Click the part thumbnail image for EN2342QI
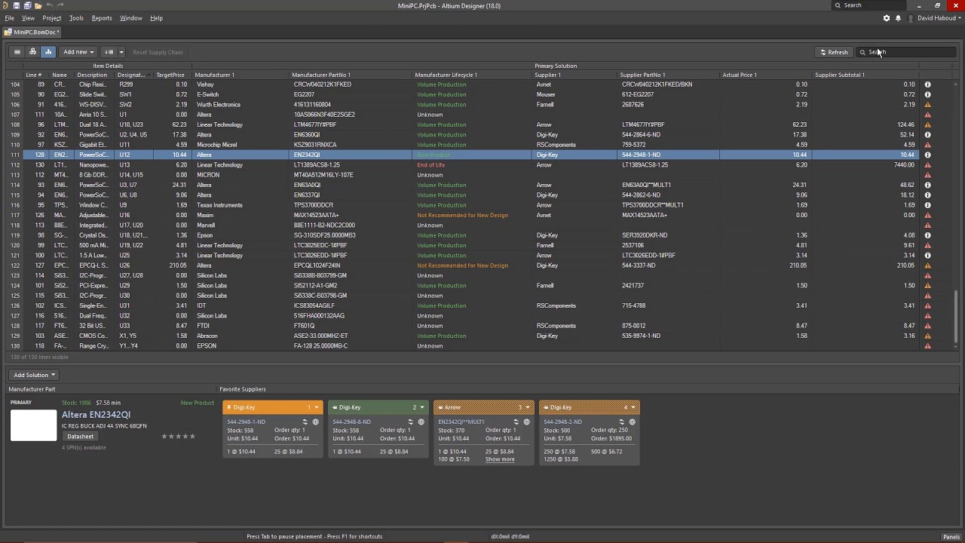This screenshot has height=543, width=965. pos(33,425)
